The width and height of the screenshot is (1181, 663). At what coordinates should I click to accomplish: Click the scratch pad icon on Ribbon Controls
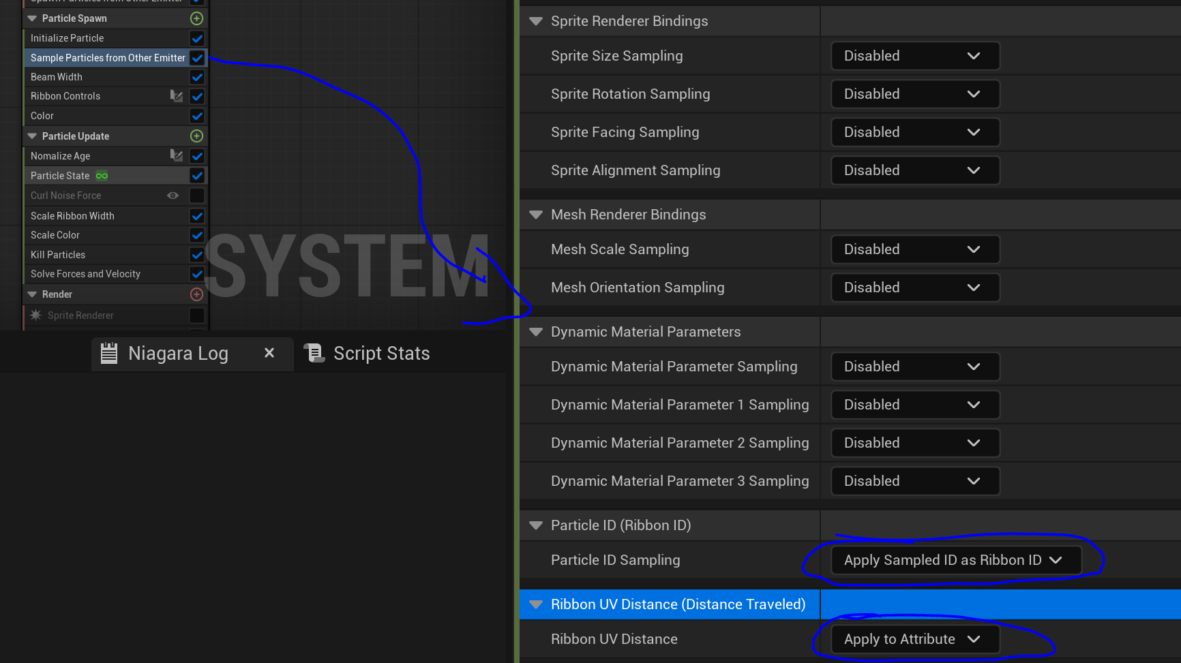pyautogui.click(x=177, y=96)
